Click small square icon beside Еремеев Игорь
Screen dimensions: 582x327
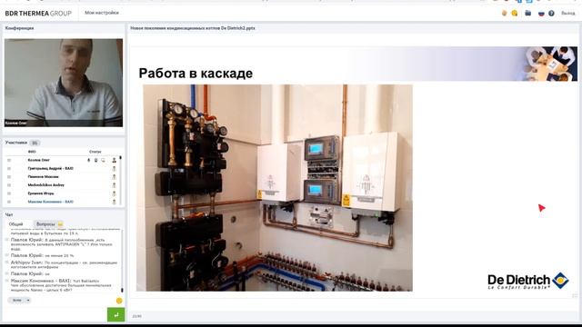pos(9,193)
